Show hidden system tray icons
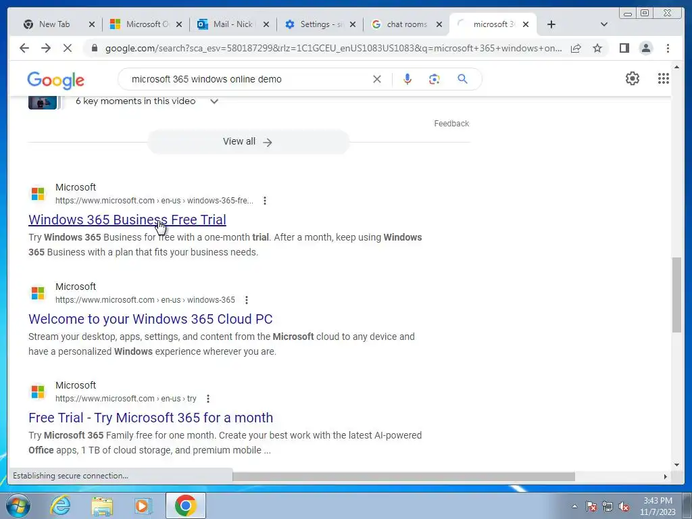 [574, 506]
